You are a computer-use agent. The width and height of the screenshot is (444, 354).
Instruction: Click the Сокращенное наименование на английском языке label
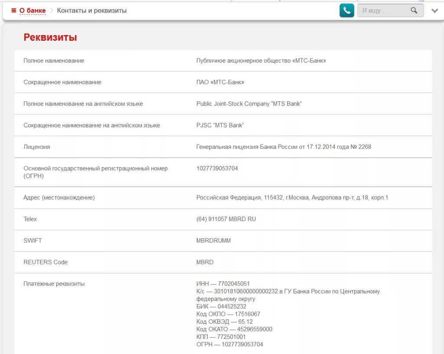(92, 125)
